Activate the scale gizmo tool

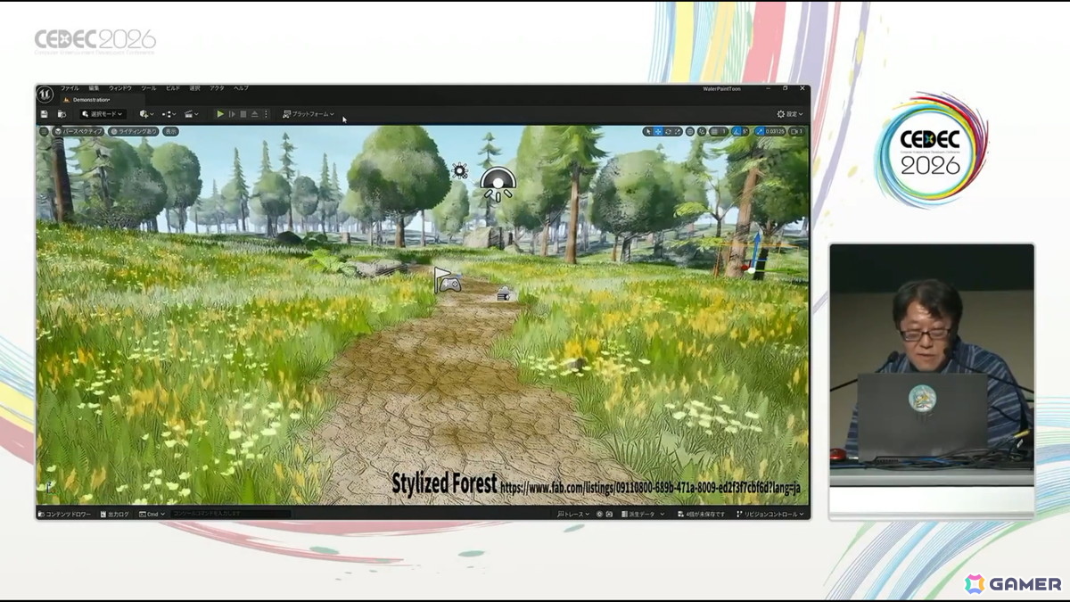[x=678, y=132]
